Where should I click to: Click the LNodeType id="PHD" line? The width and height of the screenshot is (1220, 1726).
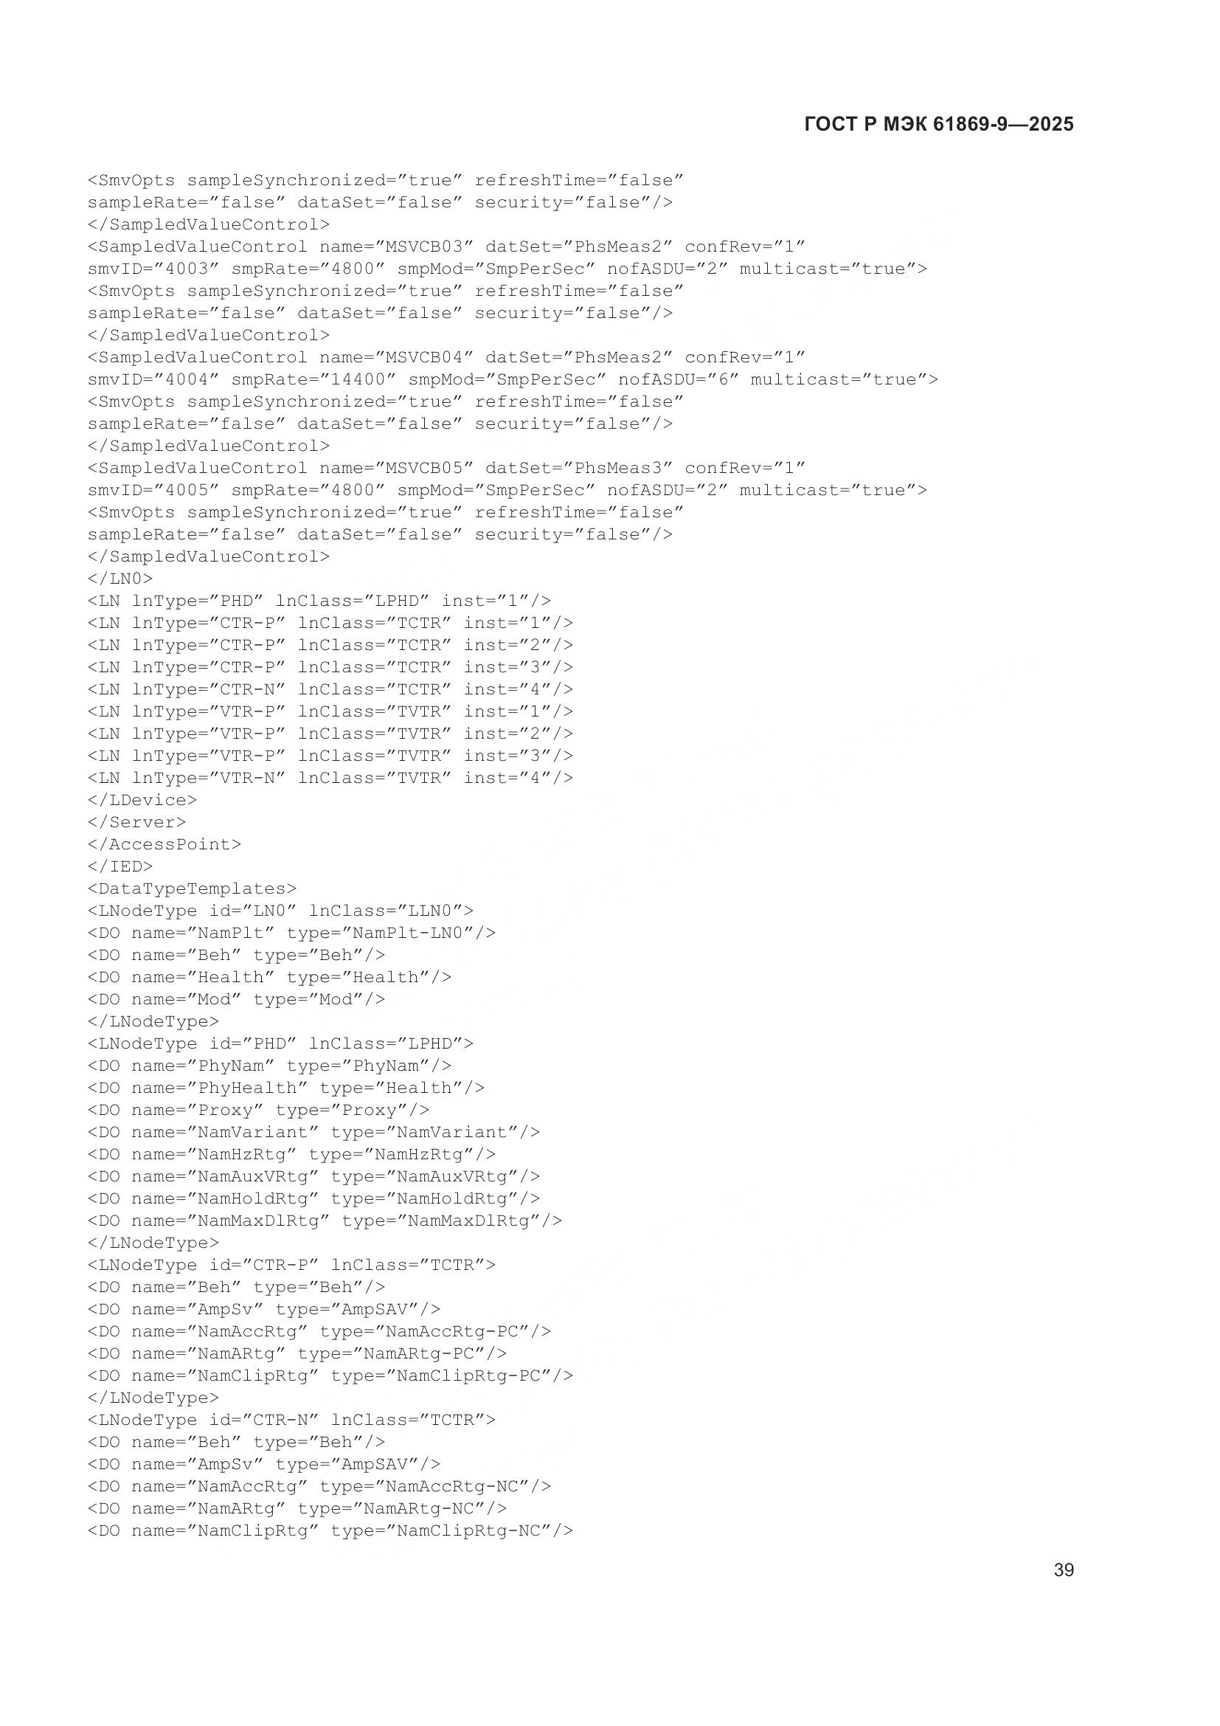[281, 1043]
